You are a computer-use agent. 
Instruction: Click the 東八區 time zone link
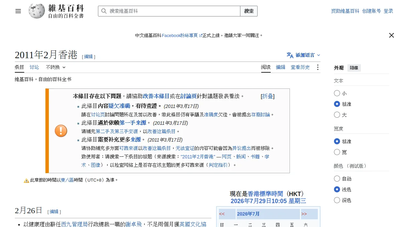click(67, 180)
